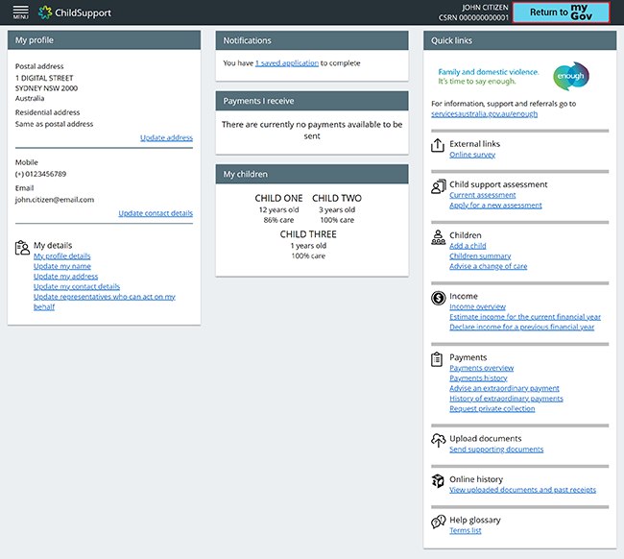Select Send supporting documents link
This screenshot has height=559, width=624.
click(x=496, y=450)
